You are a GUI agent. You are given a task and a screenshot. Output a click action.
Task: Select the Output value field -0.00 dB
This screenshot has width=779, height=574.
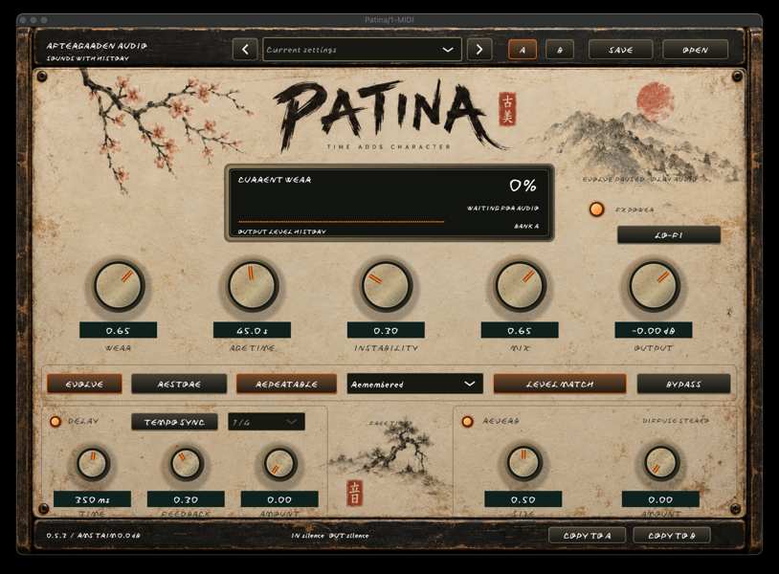[654, 330]
